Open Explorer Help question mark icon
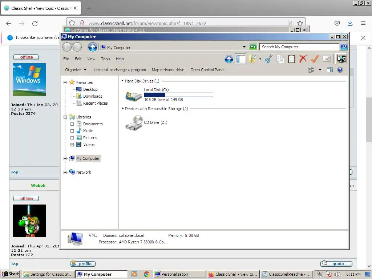 tap(340, 70)
